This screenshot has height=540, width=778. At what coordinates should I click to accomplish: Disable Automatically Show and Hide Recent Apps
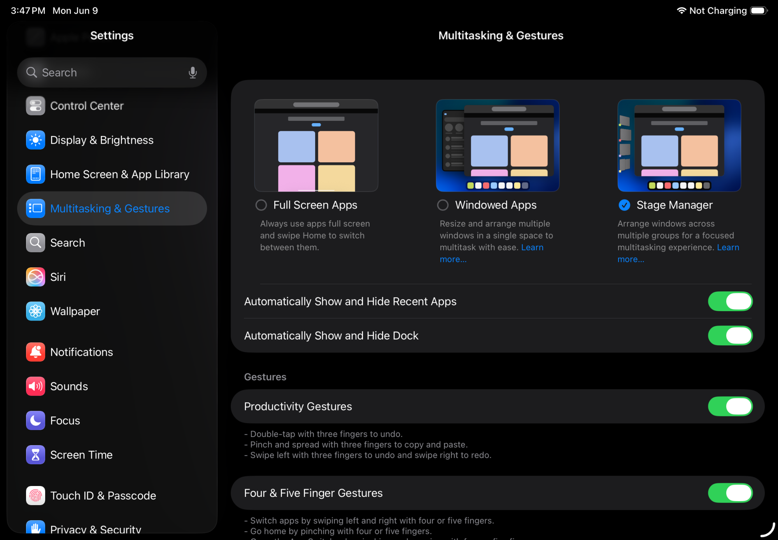[x=730, y=301]
